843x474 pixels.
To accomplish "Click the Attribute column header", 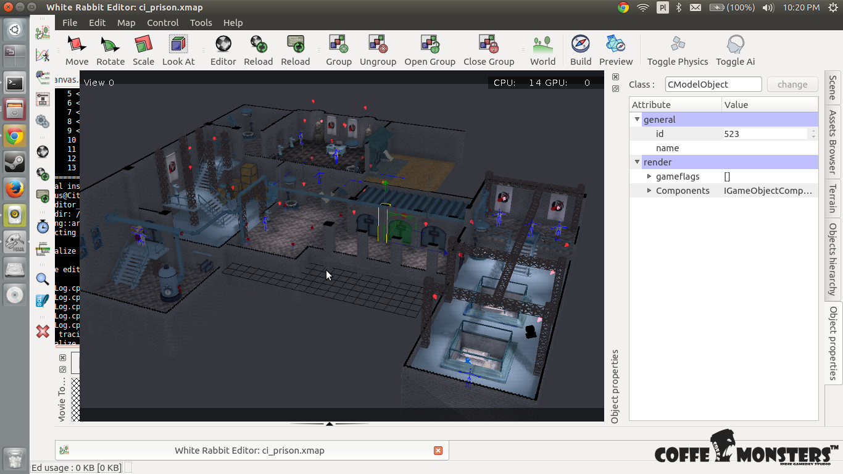I will click(x=676, y=105).
